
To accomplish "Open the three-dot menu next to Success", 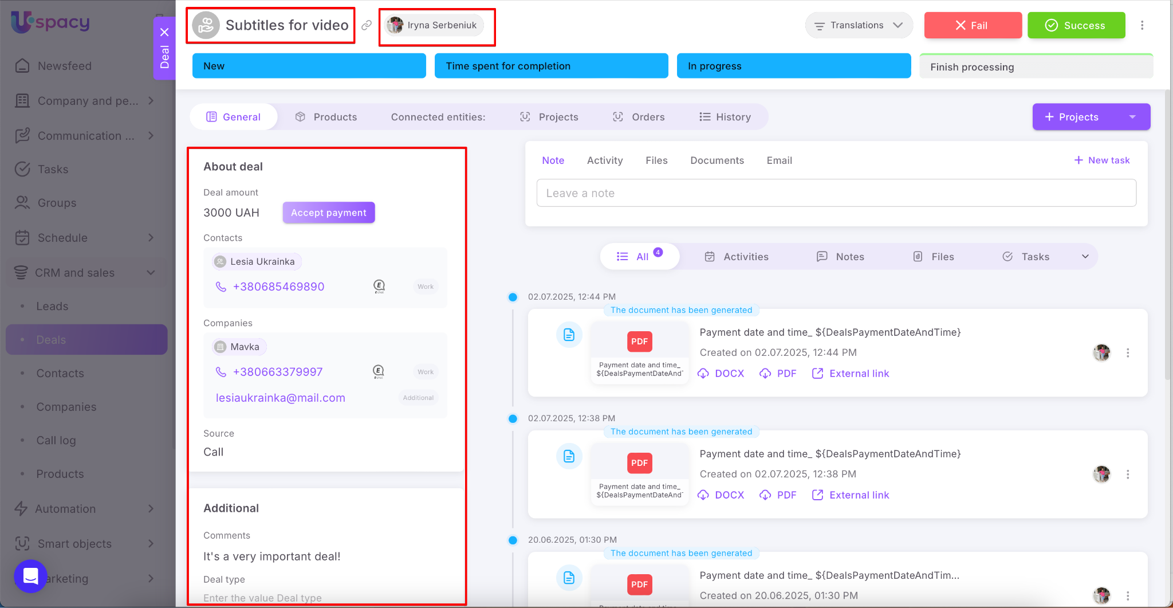I will (1142, 25).
